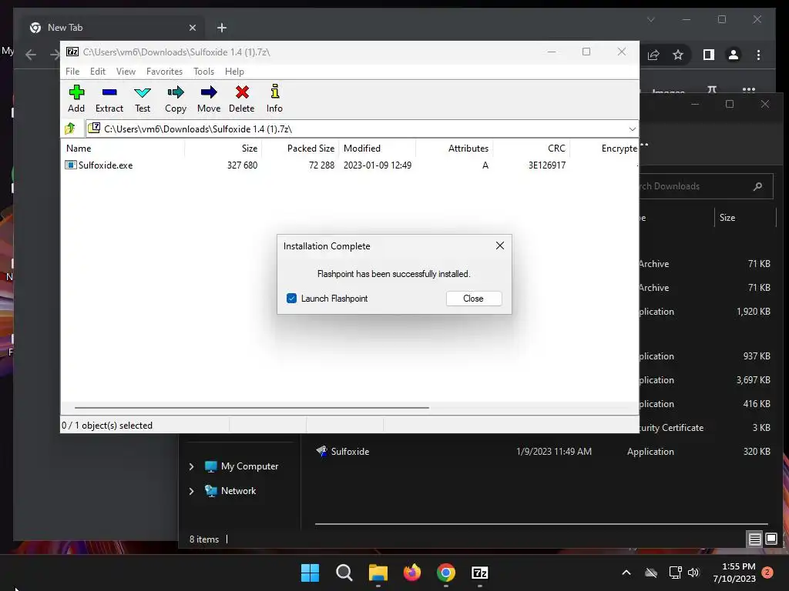
Task: Open the notification count badge
Action: [x=767, y=573]
